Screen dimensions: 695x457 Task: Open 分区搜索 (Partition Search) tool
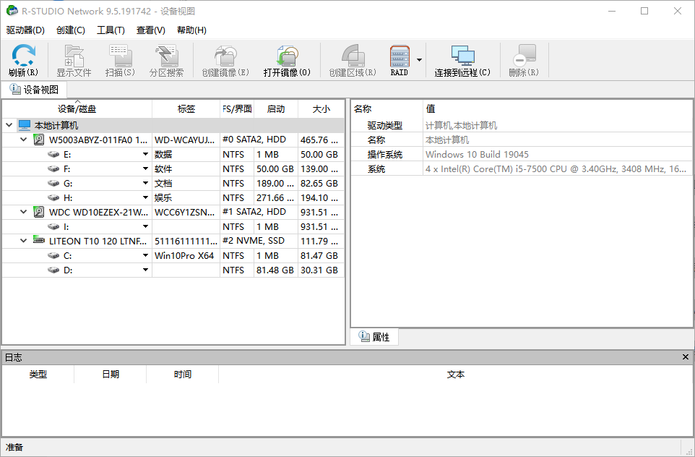pyautogui.click(x=166, y=59)
